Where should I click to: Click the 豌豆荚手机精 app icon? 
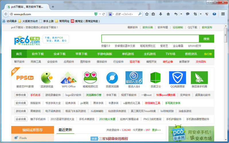point(199,78)
